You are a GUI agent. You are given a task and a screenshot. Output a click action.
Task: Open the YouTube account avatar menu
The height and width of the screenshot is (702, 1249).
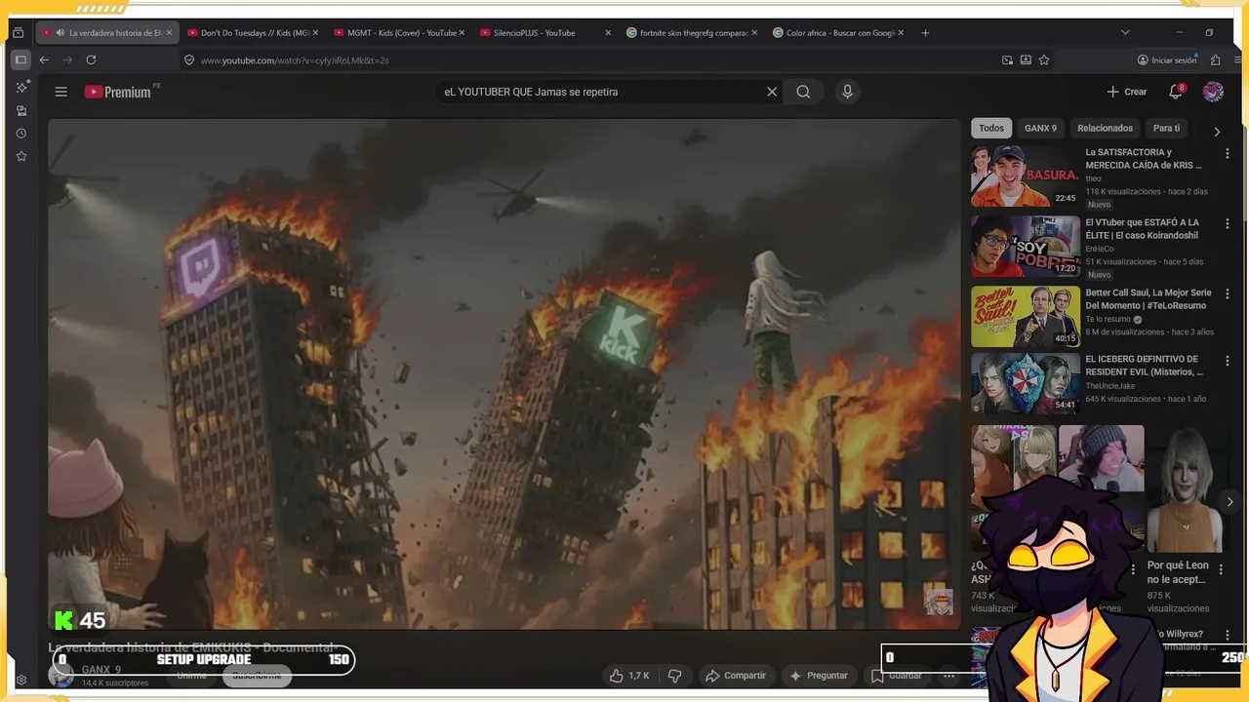click(1213, 92)
